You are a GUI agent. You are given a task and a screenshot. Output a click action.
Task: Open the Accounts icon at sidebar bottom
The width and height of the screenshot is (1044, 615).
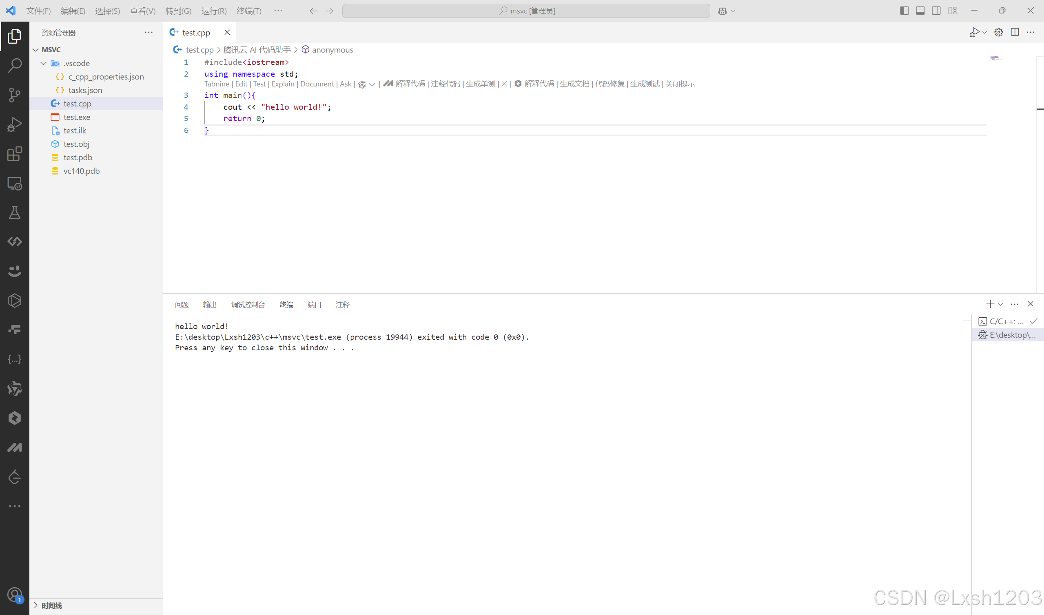(15, 594)
